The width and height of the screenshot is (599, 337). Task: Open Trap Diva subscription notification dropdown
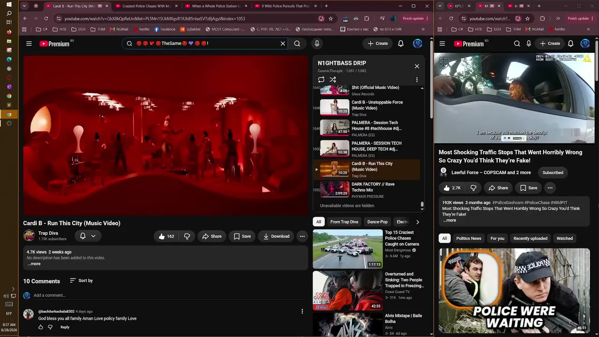(88, 236)
